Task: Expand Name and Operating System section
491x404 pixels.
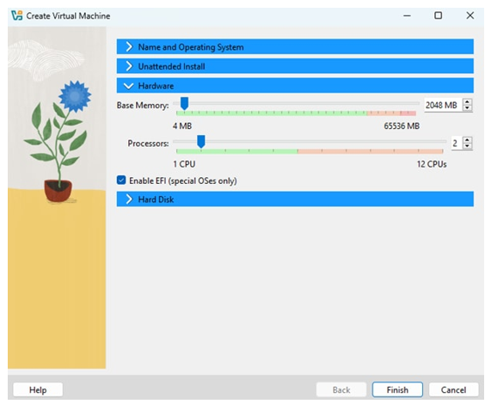Action: tap(295, 47)
